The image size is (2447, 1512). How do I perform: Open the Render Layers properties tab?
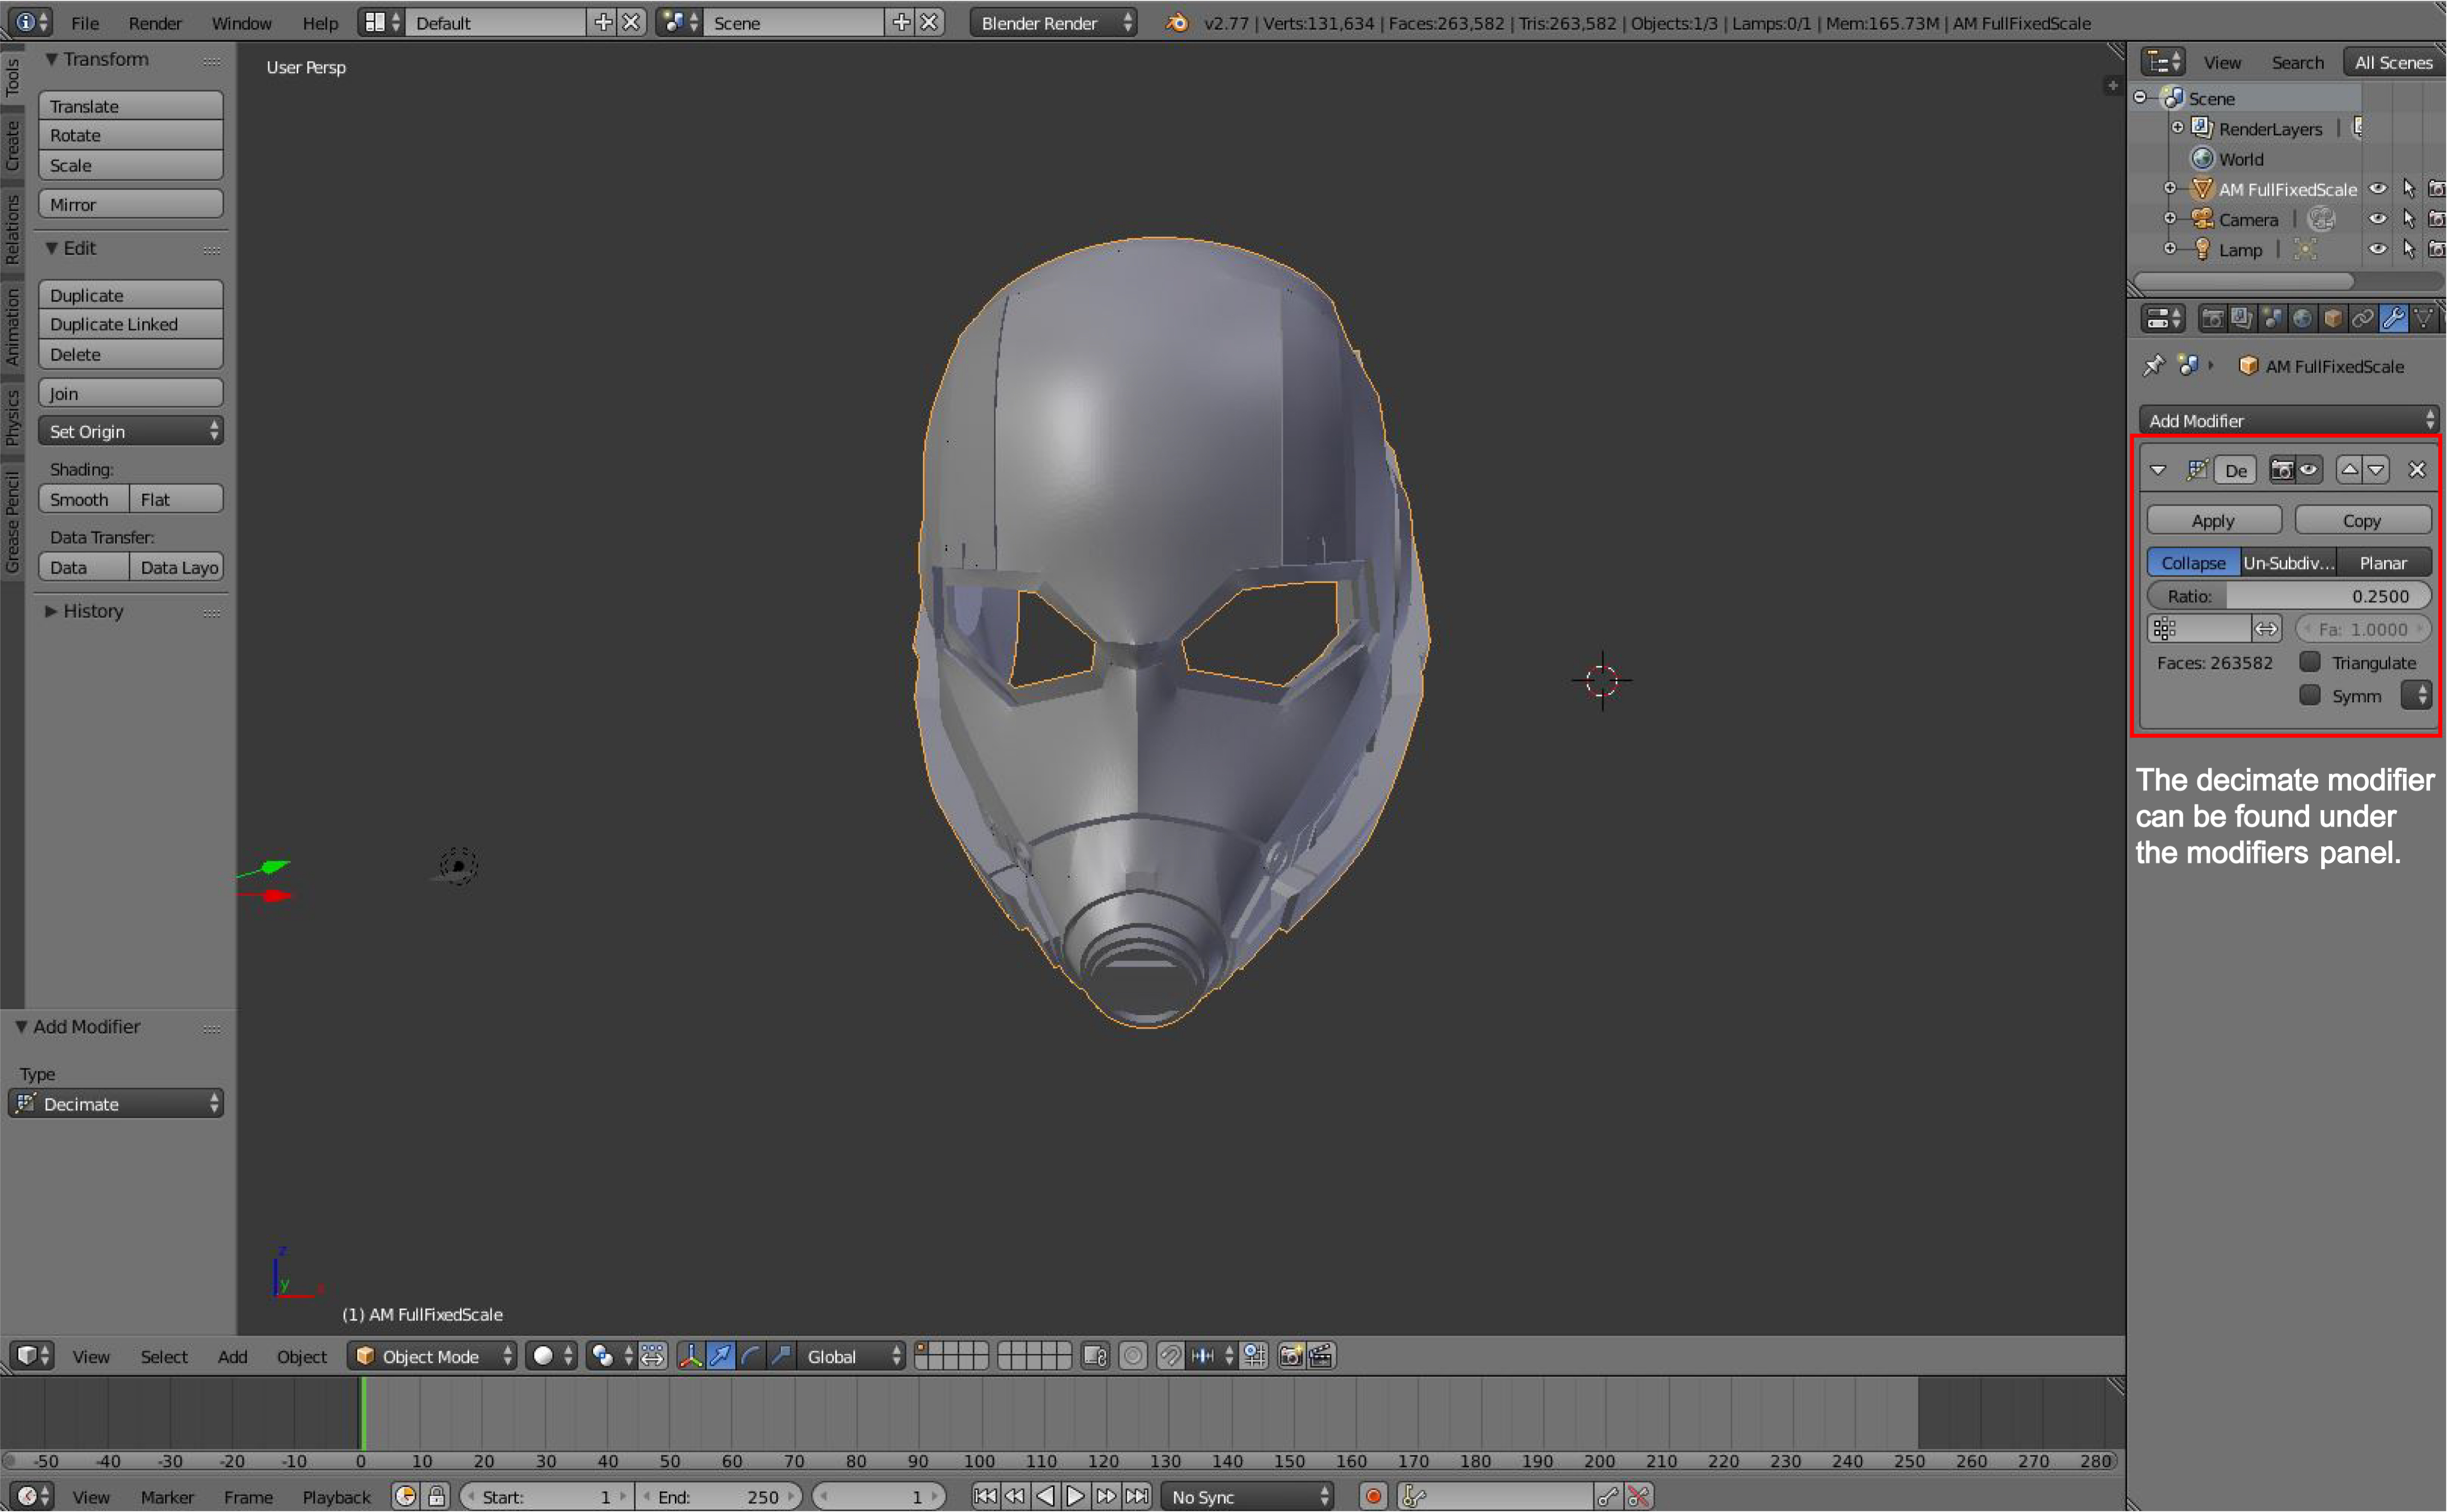pos(2242,319)
